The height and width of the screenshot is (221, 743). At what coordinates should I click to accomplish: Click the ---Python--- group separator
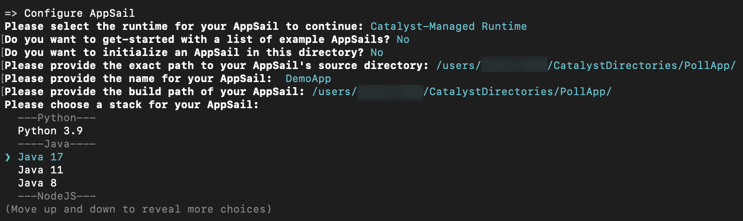56,118
